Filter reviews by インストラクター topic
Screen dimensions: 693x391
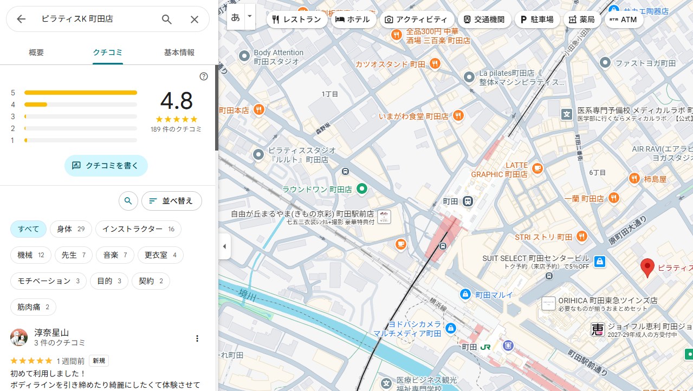pos(138,229)
